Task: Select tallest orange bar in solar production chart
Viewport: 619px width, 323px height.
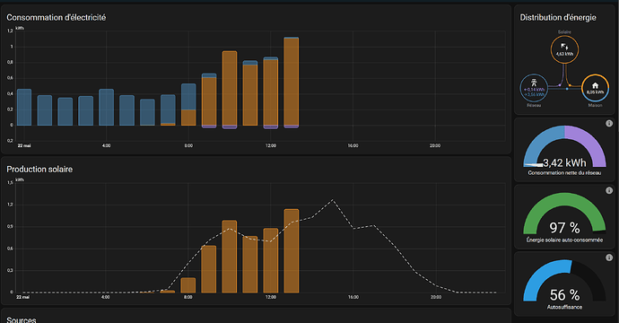Action: click(x=292, y=251)
